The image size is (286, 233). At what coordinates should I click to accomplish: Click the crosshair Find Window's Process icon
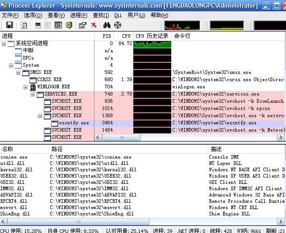click(117, 25)
